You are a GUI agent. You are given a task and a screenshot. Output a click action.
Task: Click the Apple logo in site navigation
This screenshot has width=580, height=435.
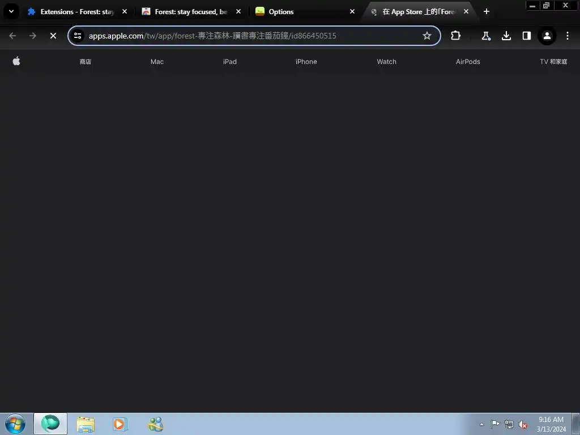(16, 61)
